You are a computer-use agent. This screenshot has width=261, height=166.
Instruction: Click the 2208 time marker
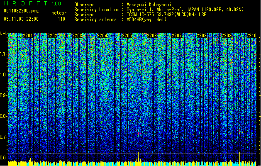[202, 36]
